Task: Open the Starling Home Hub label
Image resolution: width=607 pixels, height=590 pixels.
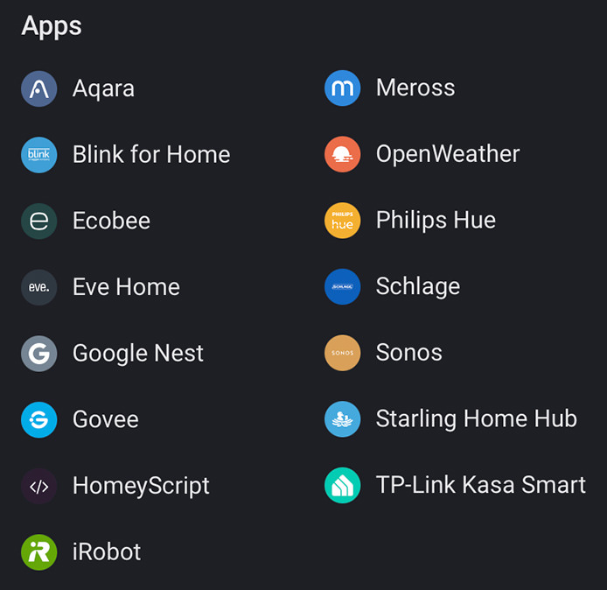Action: pos(477,419)
